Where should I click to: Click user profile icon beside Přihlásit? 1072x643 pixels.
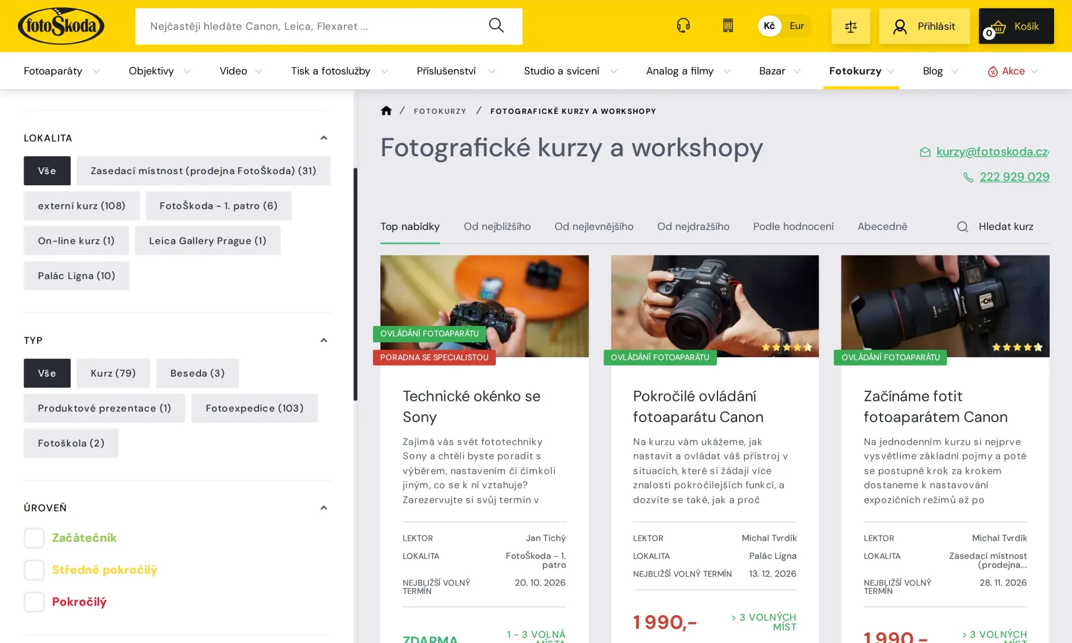point(899,26)
